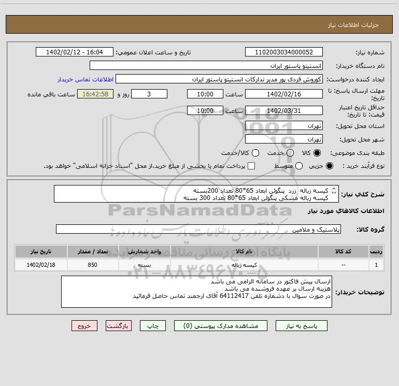Select the کالا radio button
Viewport: 399px width, 386px height.
tap(317, 153)
